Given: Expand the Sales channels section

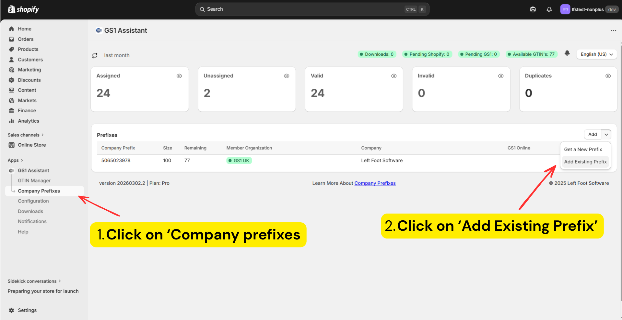Looking at the screenshot, I should coord(26,135).
